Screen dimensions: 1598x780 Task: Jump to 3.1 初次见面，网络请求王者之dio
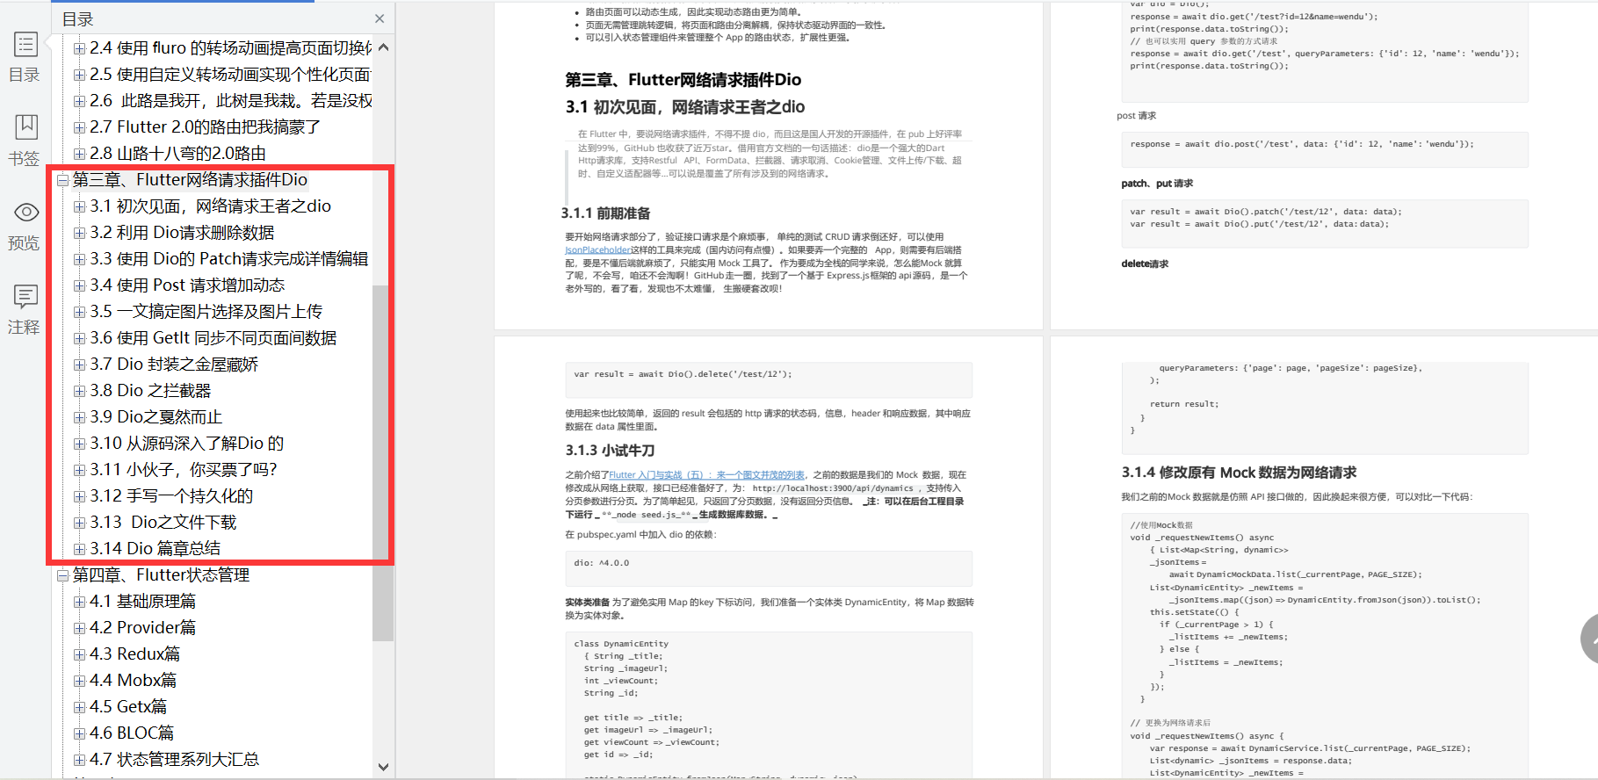[x=211, y=206]
